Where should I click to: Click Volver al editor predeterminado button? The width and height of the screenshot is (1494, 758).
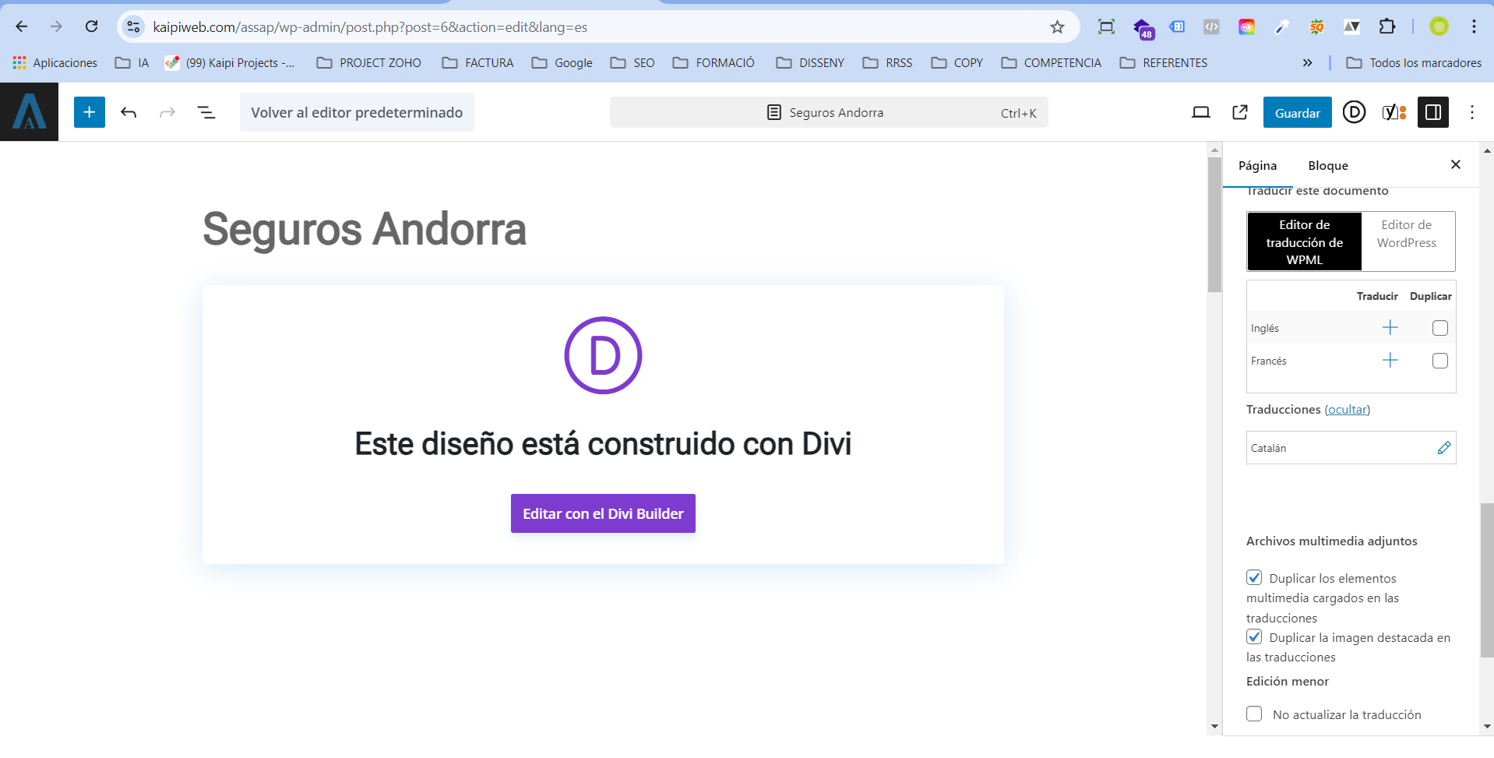pyautogui.click(x=357, y=112)
